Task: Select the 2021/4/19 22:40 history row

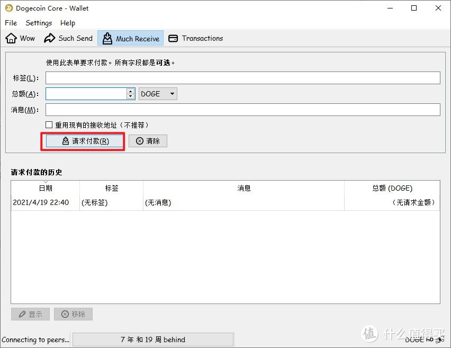Action: 226,203
